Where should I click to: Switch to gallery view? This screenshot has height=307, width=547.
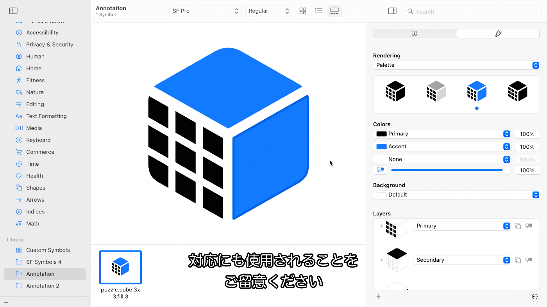334,11
